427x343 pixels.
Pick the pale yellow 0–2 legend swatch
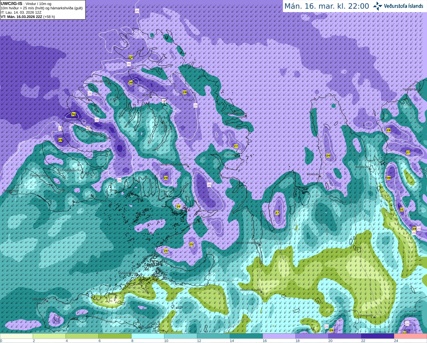pos(16,336)
